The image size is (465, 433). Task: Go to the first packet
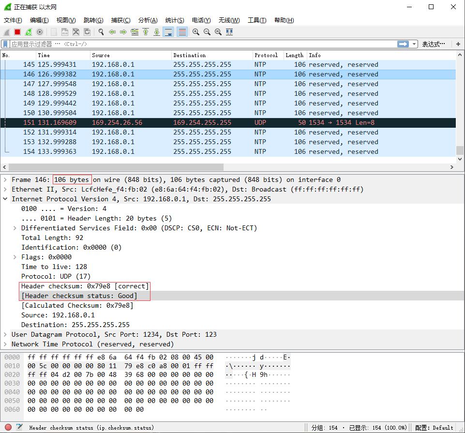click(x=146, y=32)
